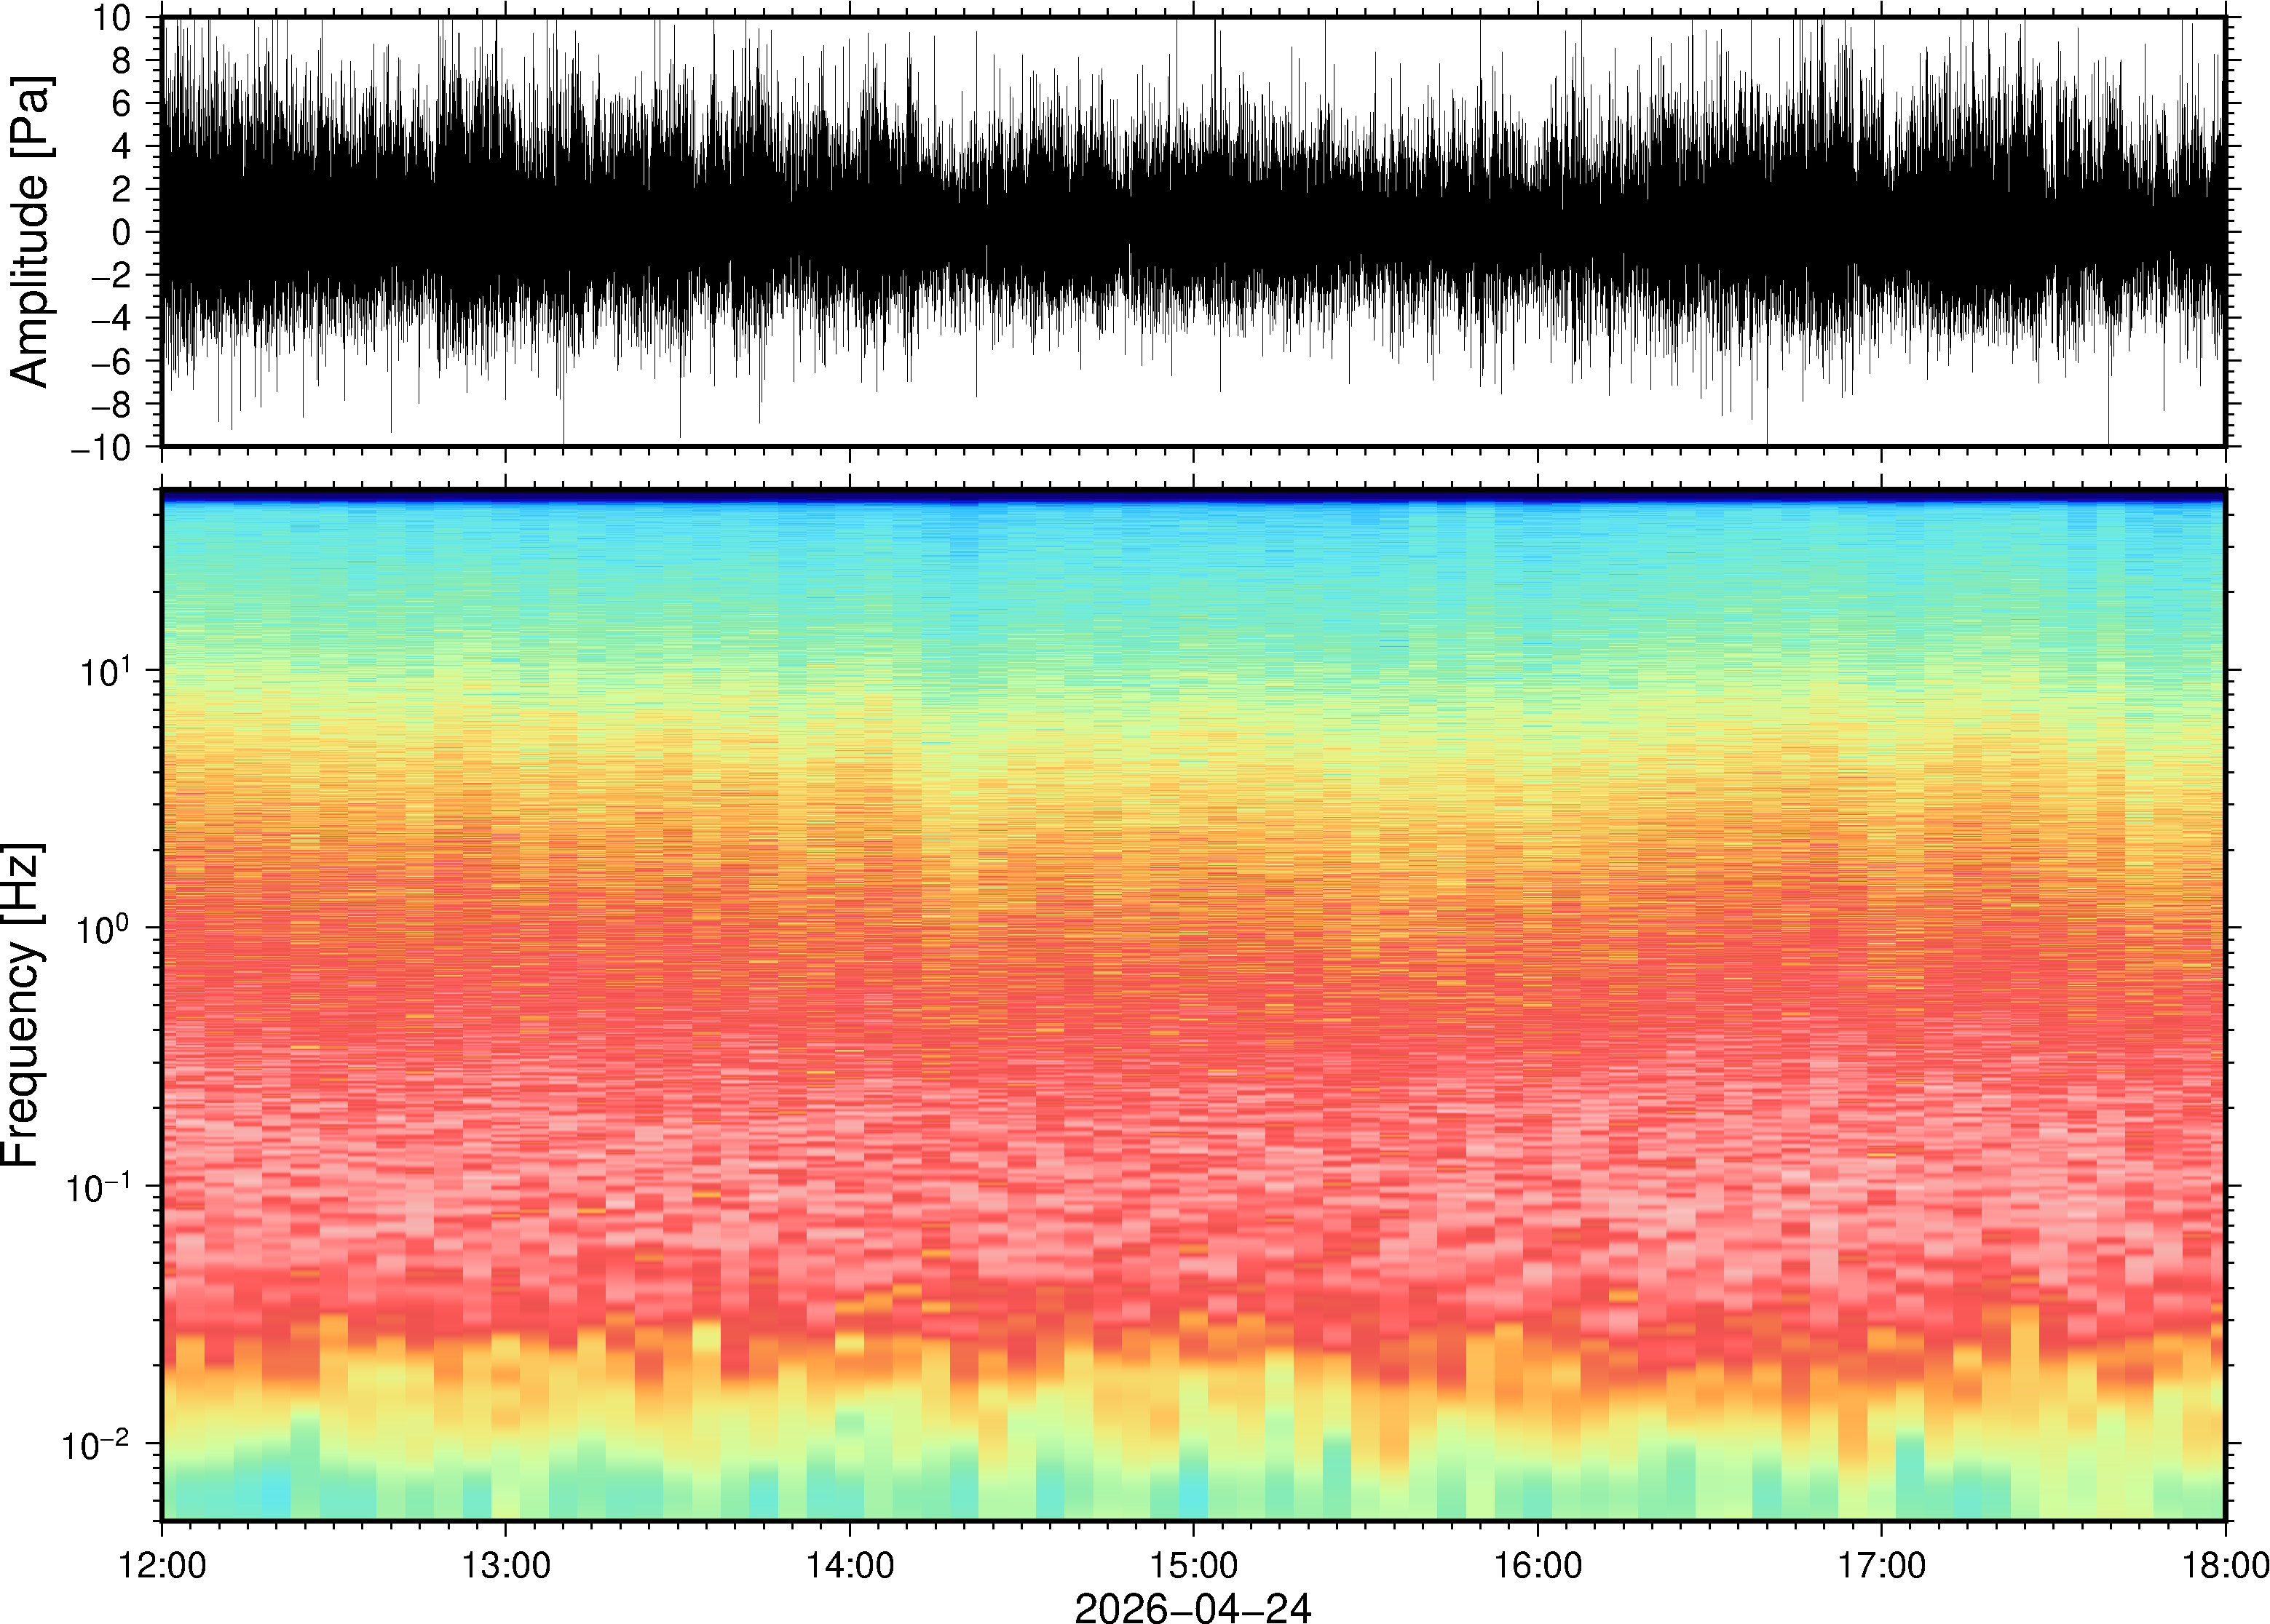Click the -4 amplitude tick label
Image resolution: width=2270 pixels, height=1624 pixels.
pos(111,319)
